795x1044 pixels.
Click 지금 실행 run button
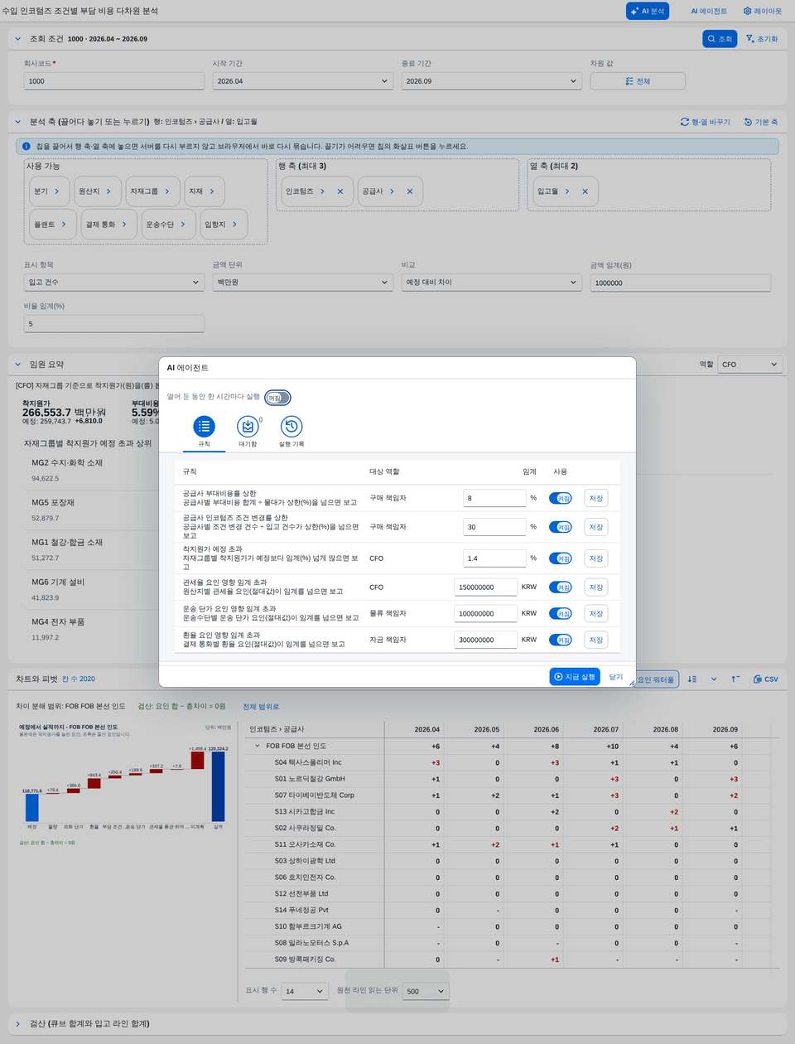[575, 677]
